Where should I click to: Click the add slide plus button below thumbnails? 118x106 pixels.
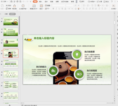click(x=10, y=105)
